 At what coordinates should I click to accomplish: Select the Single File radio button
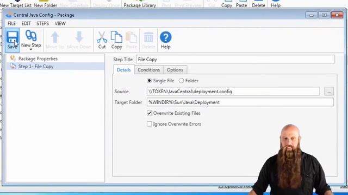coord(150,81)
